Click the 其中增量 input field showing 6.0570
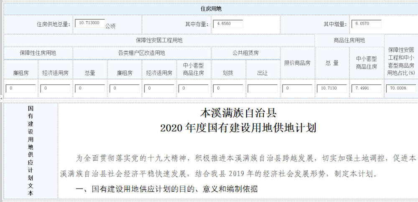This screenshot has width=418, height=202. pyautogui.click(x=366, y=24)
